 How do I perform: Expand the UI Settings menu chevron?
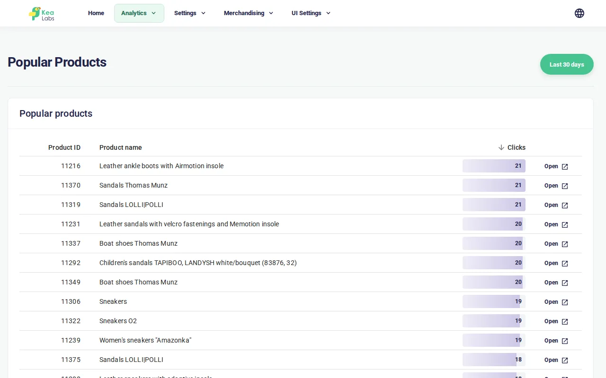coord(328,13)
